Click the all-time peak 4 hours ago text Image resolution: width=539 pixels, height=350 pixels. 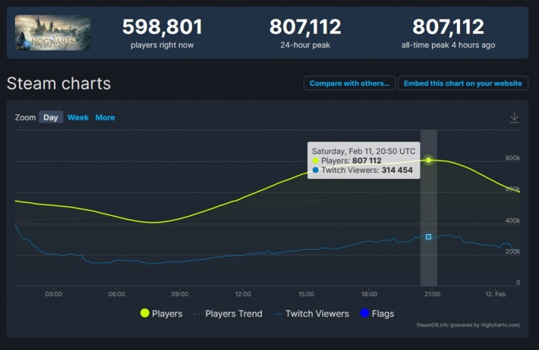click(448, 45)
